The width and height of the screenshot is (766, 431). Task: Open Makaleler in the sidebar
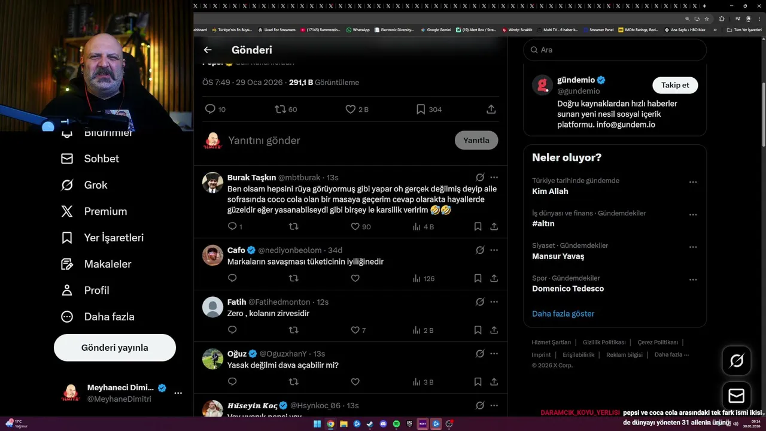click(96, 264)
